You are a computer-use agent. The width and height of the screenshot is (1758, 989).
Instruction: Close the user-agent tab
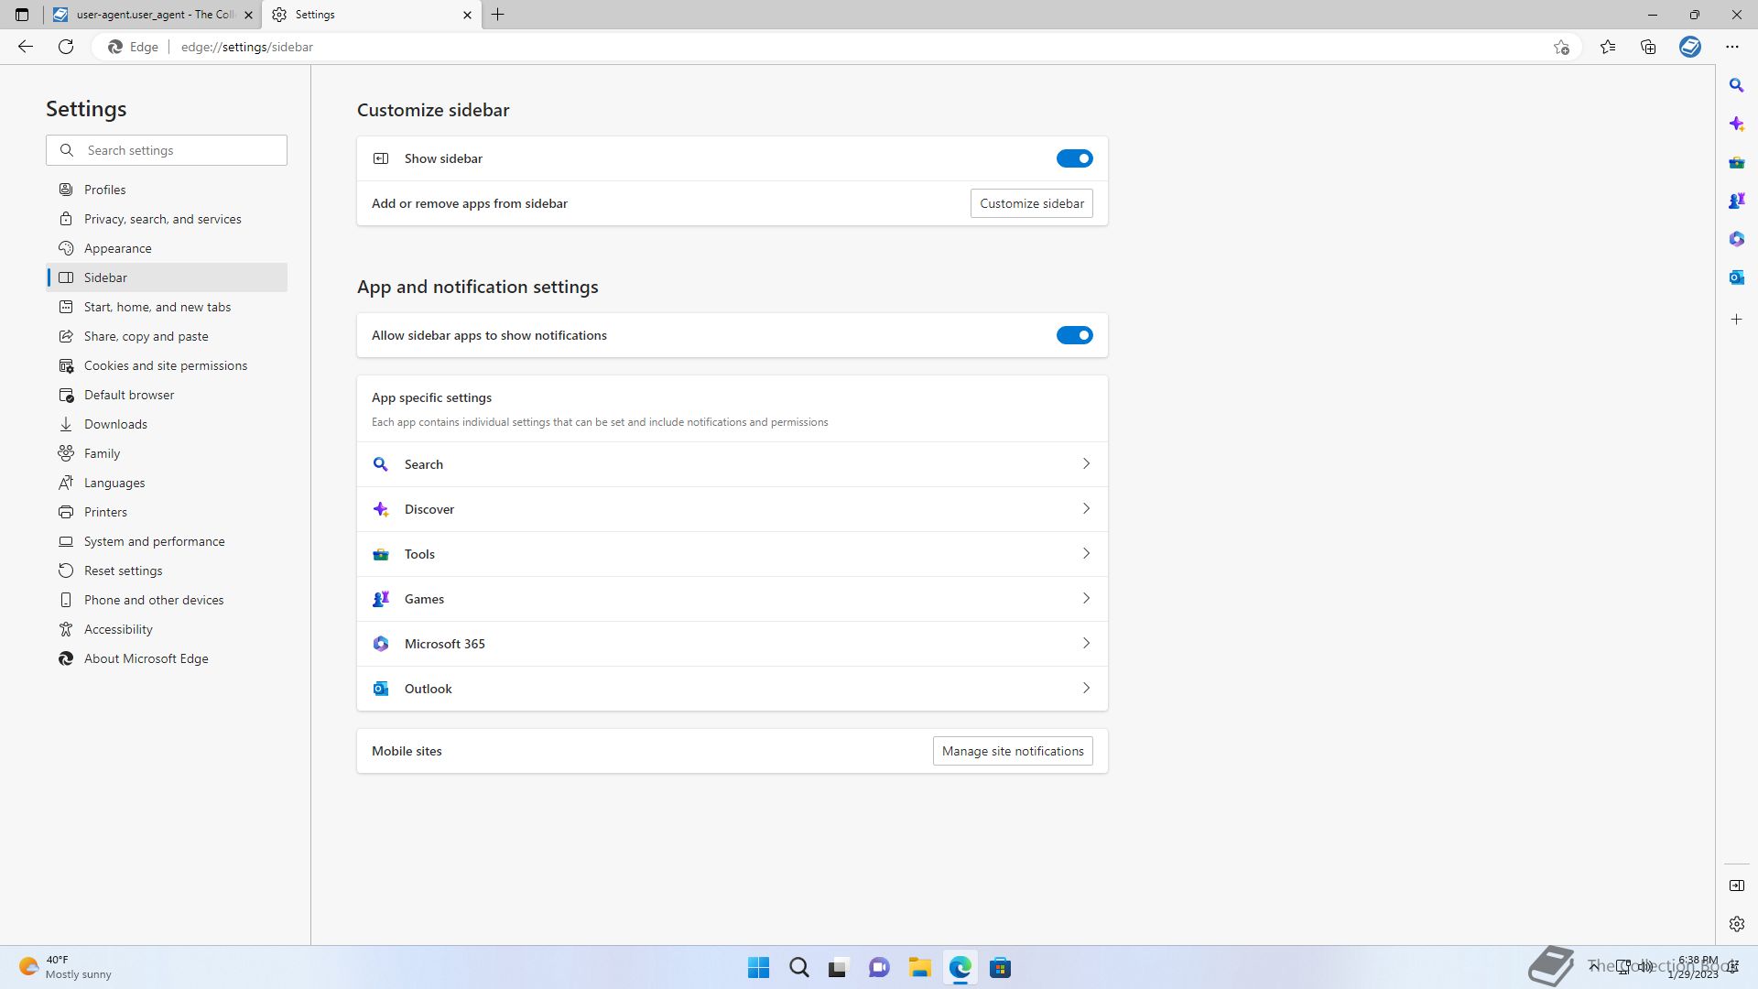(x=248, y=15)
